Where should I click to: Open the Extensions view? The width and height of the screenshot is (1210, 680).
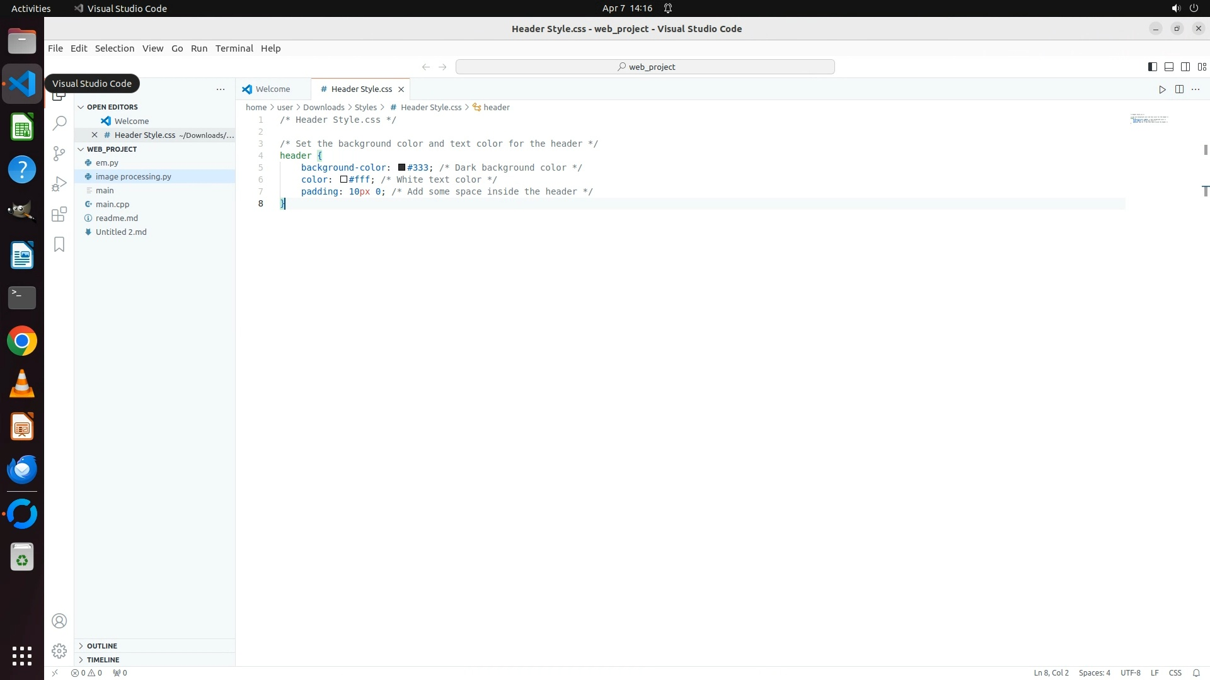coord(59,214)
